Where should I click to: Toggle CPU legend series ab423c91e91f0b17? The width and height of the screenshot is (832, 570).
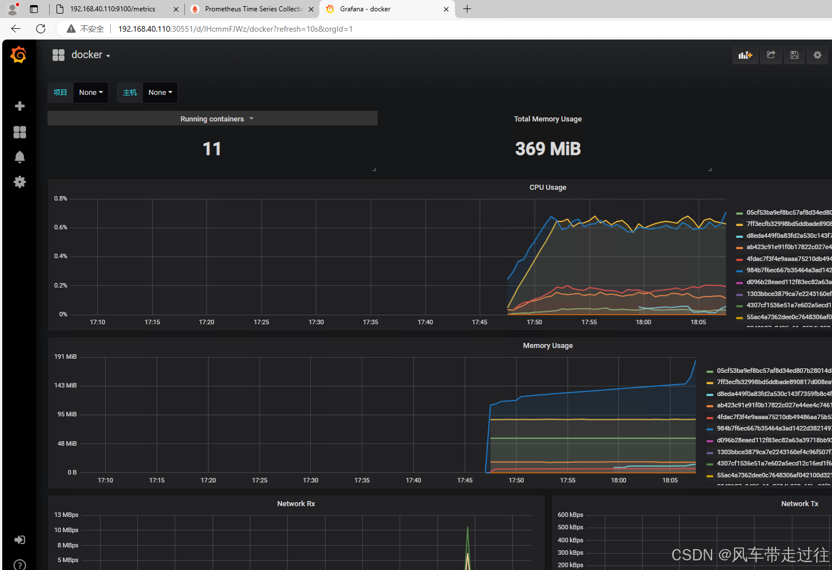point(788,247)
